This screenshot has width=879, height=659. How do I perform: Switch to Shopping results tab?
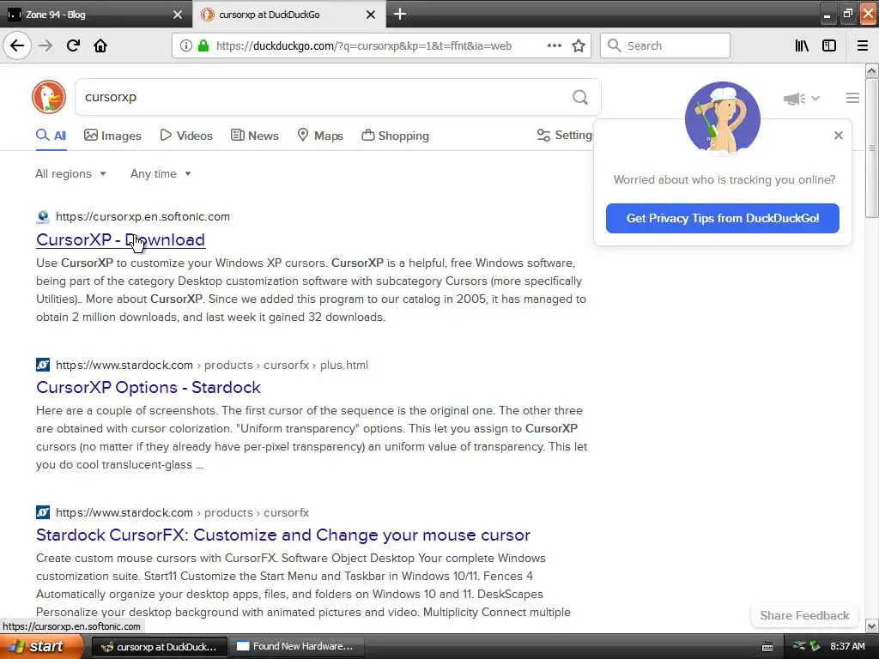395,136
